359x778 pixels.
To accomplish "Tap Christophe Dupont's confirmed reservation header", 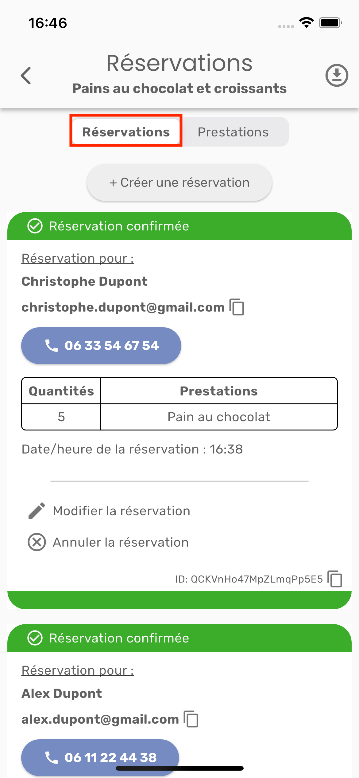I will [179, 226].
